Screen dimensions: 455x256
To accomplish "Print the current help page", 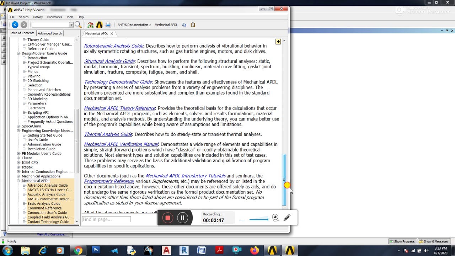I will click(108, 25).
